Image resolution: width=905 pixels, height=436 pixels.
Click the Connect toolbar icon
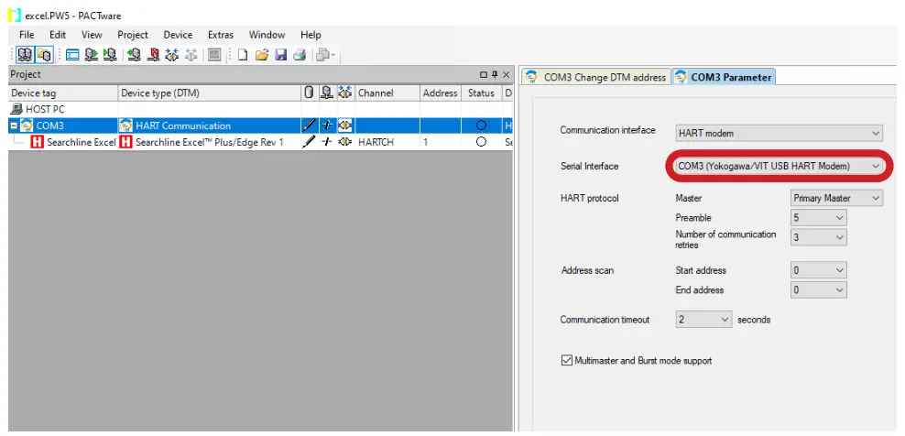172,55
